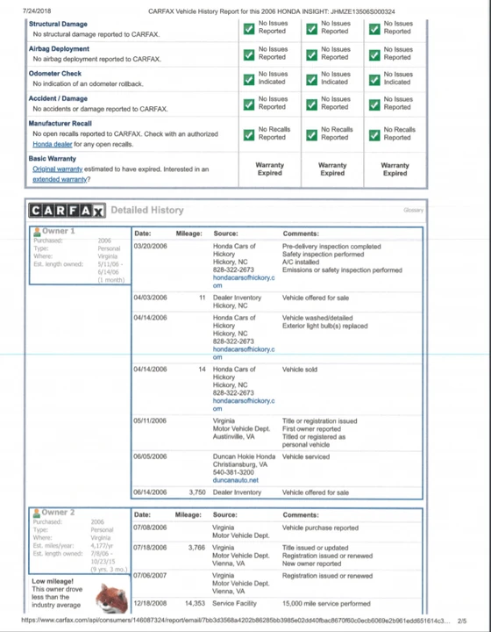Click the mileage value 14,353
The width and height of the screenshot is (491, 632).
[196, 603]
